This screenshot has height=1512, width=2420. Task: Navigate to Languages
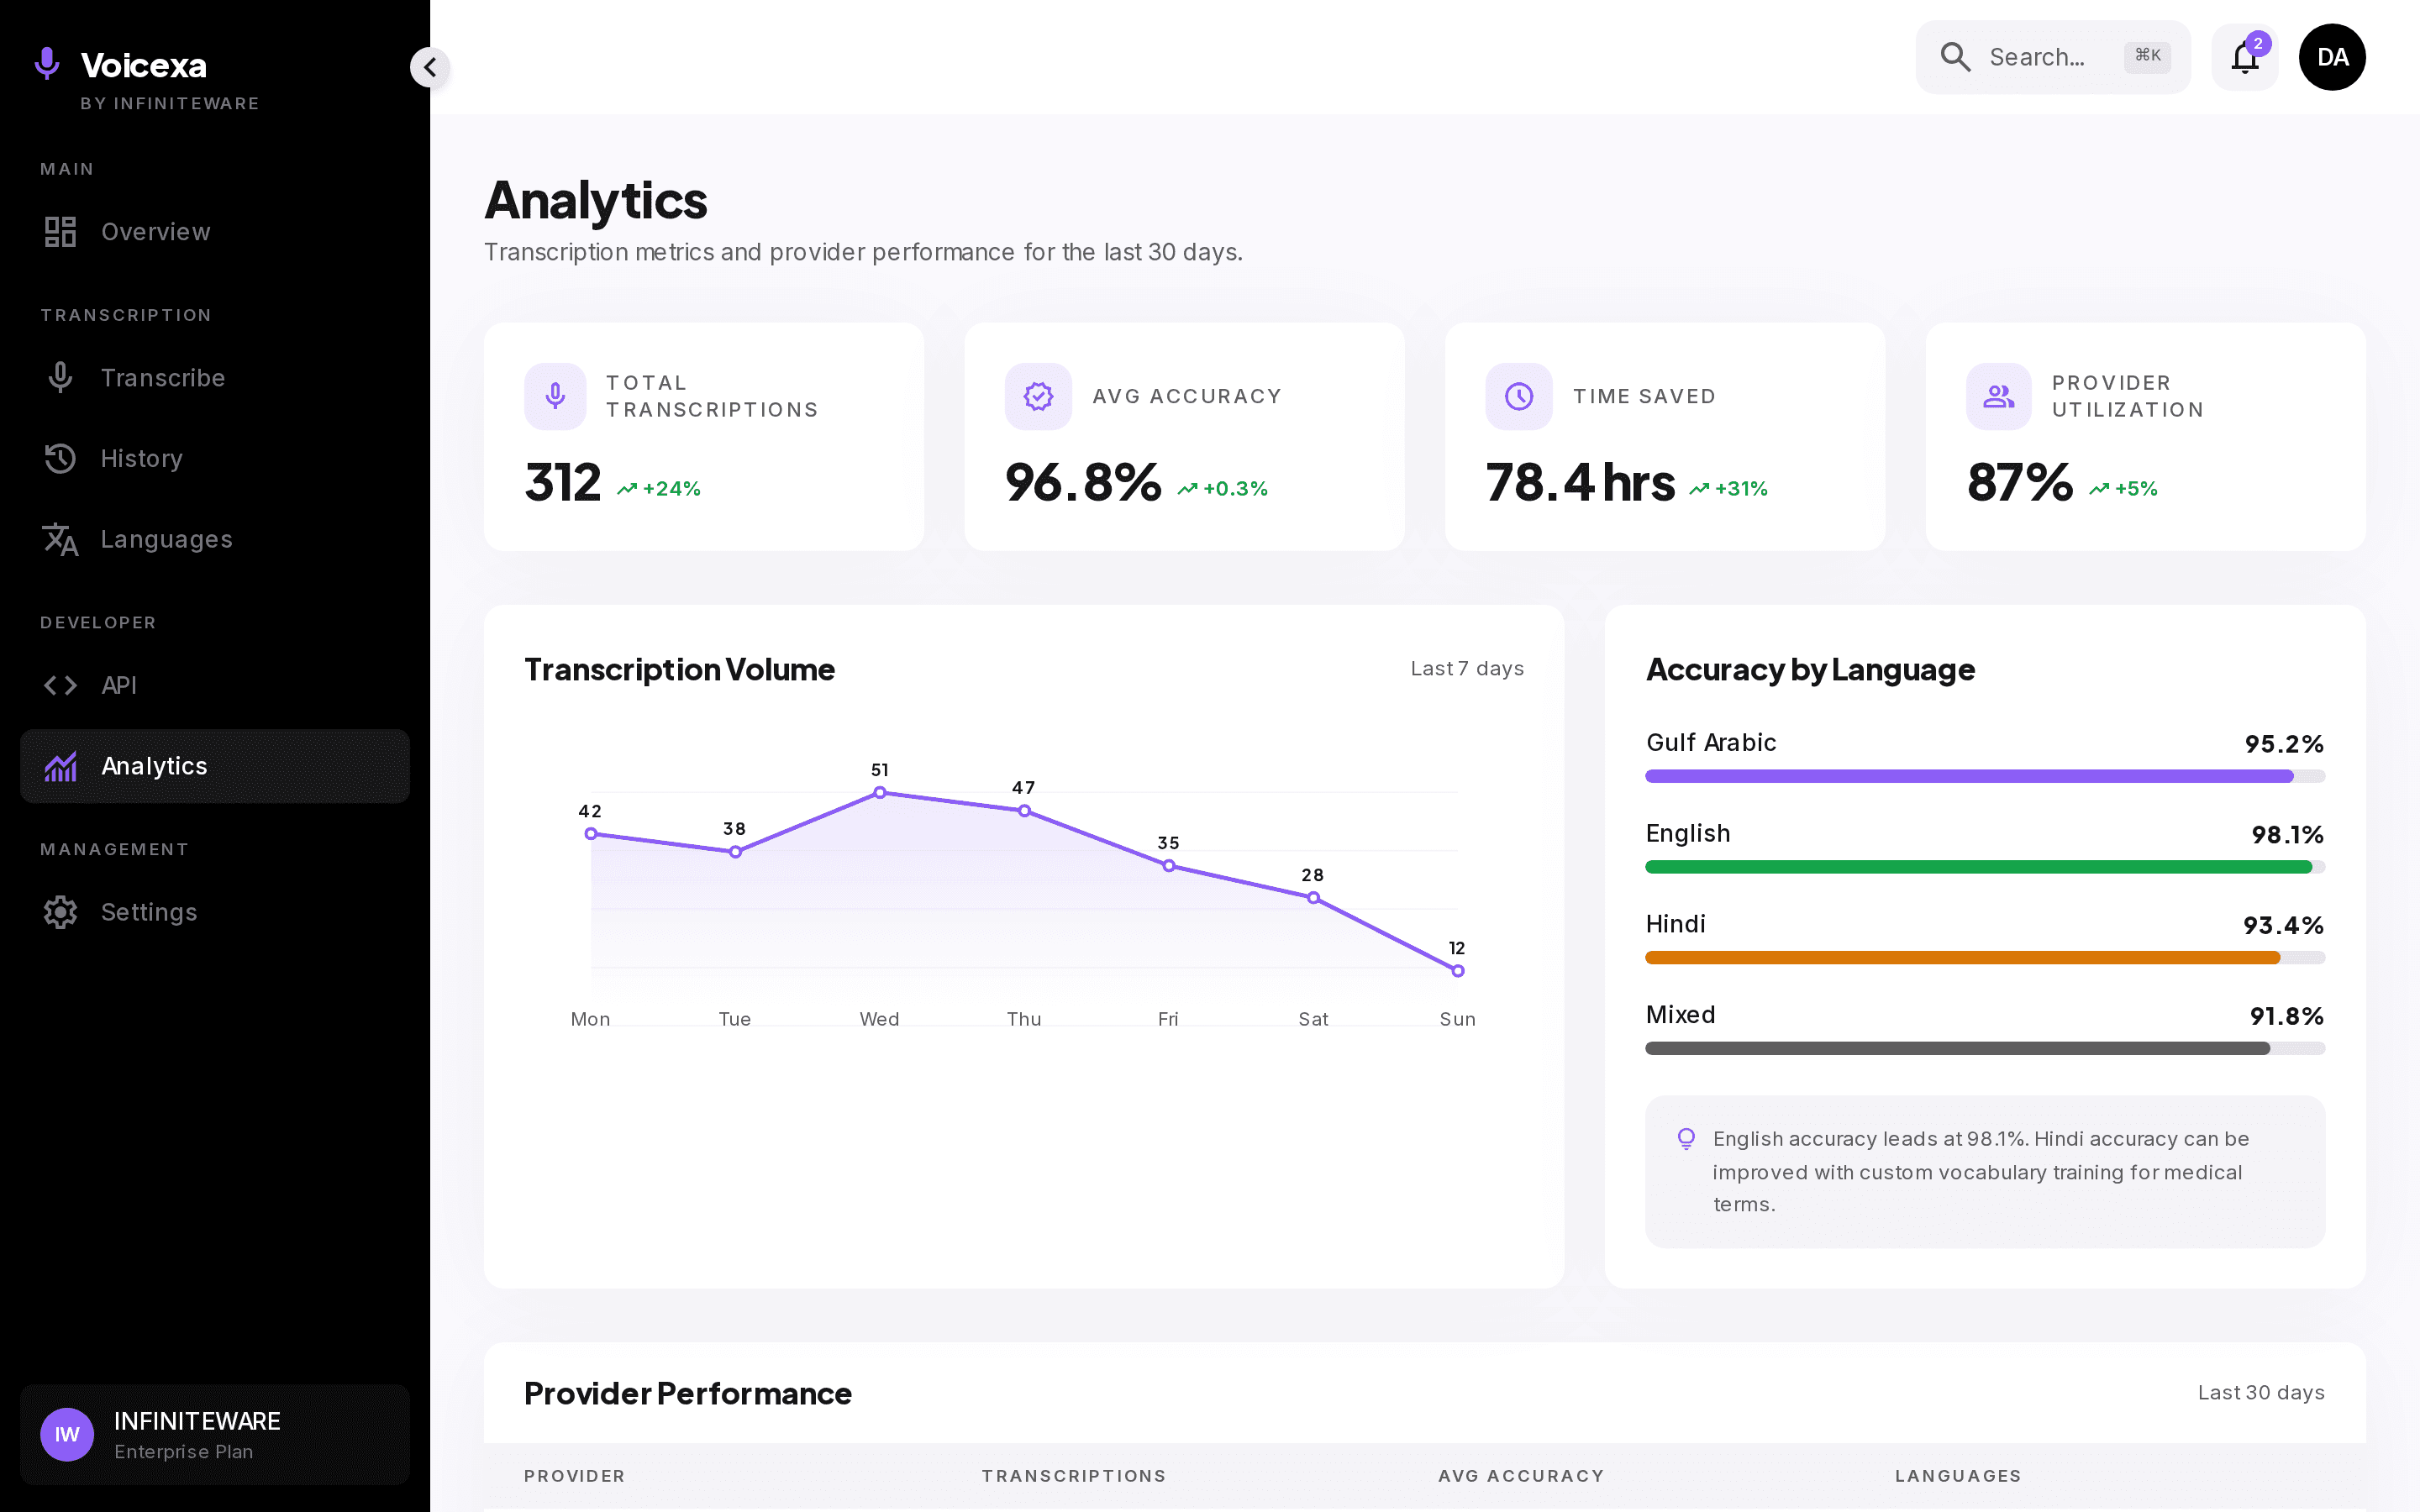tap(215, 540)
